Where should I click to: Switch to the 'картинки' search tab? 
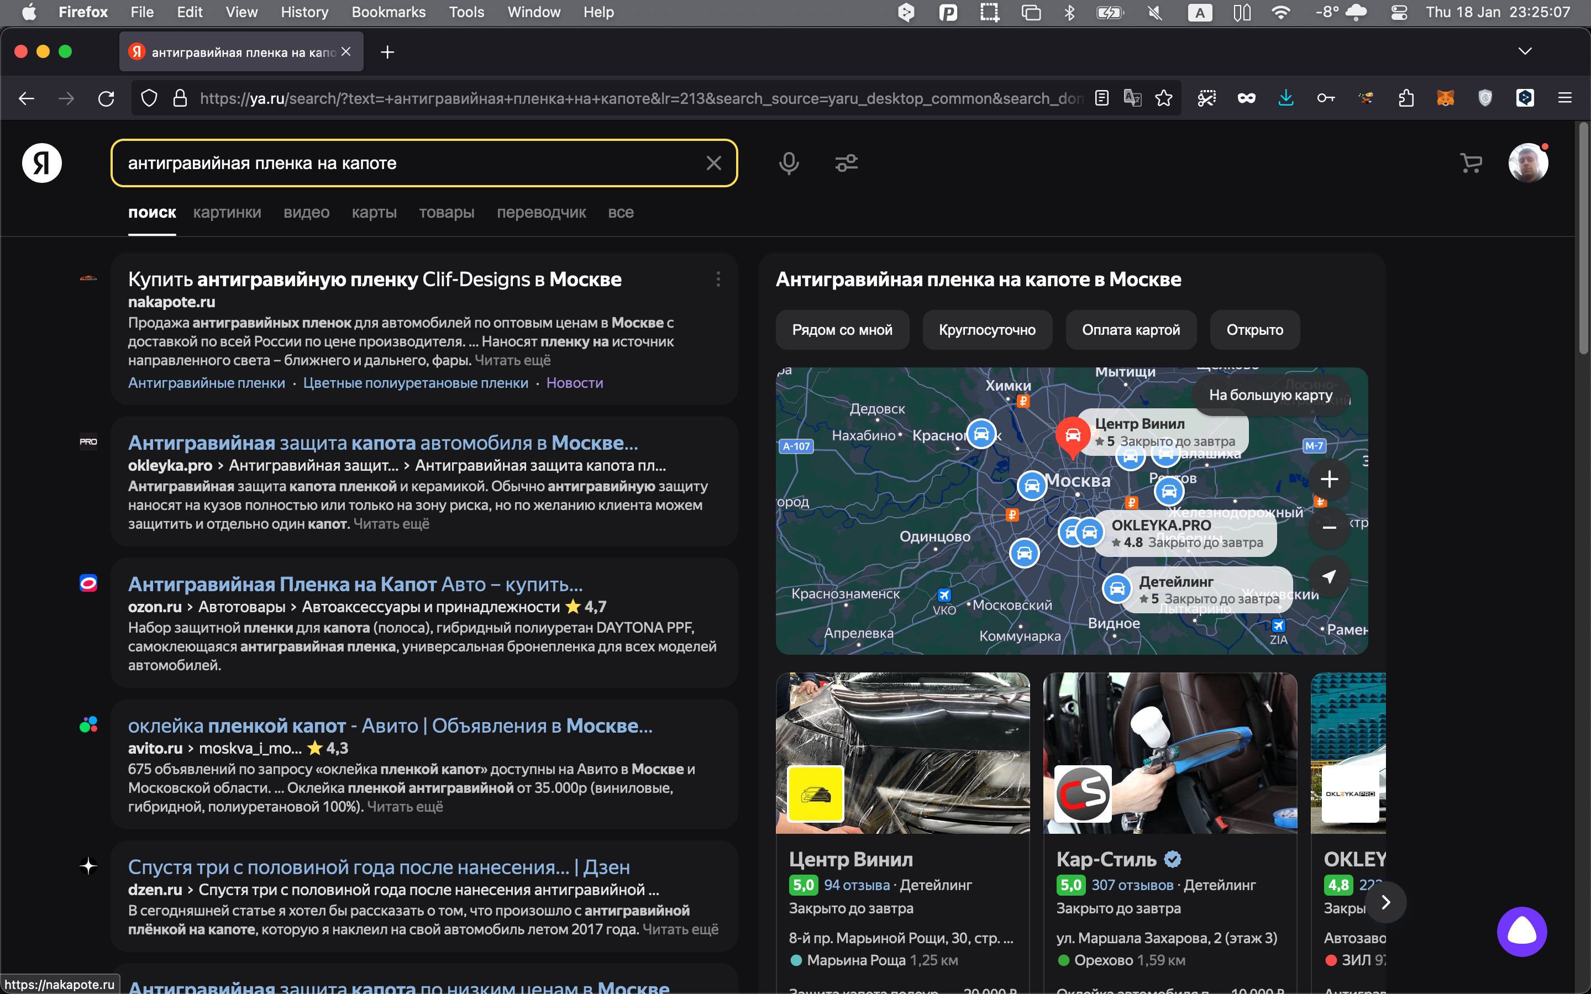coord(227,212)
